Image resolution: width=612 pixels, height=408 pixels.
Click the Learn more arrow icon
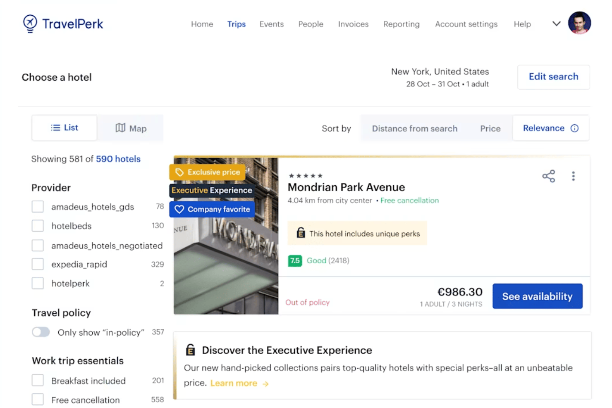pyautogui.click(x=265, y=384)
